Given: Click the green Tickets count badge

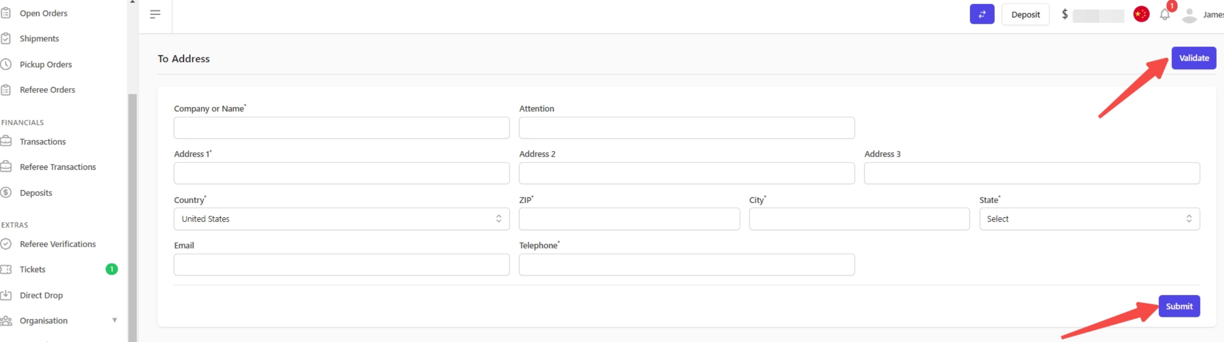Looking at the screenshot, I should [x=111, y=269].
